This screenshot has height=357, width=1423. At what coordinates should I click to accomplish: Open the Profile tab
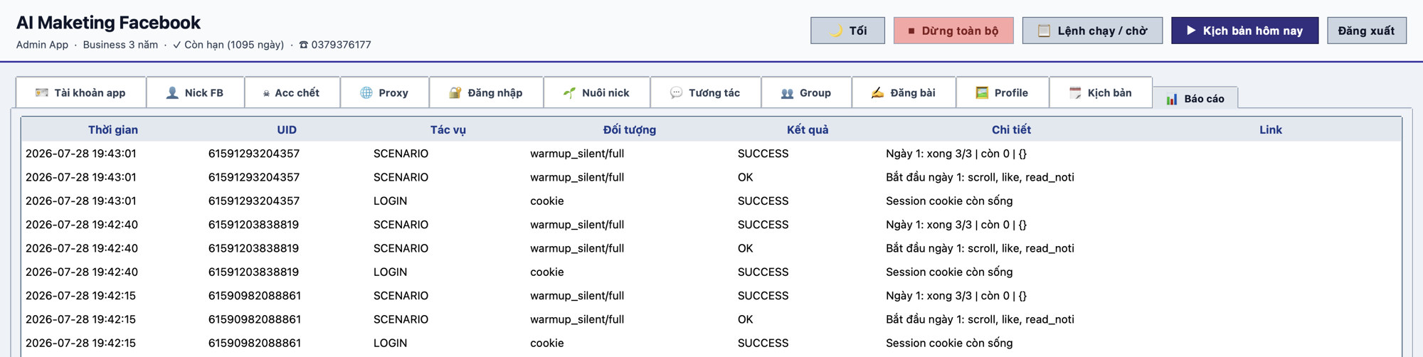[x=1002, y=92]
